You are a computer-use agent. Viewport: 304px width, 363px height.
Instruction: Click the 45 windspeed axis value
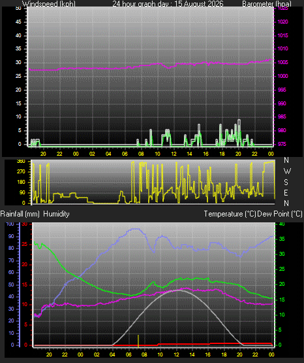tap(18, 22)
